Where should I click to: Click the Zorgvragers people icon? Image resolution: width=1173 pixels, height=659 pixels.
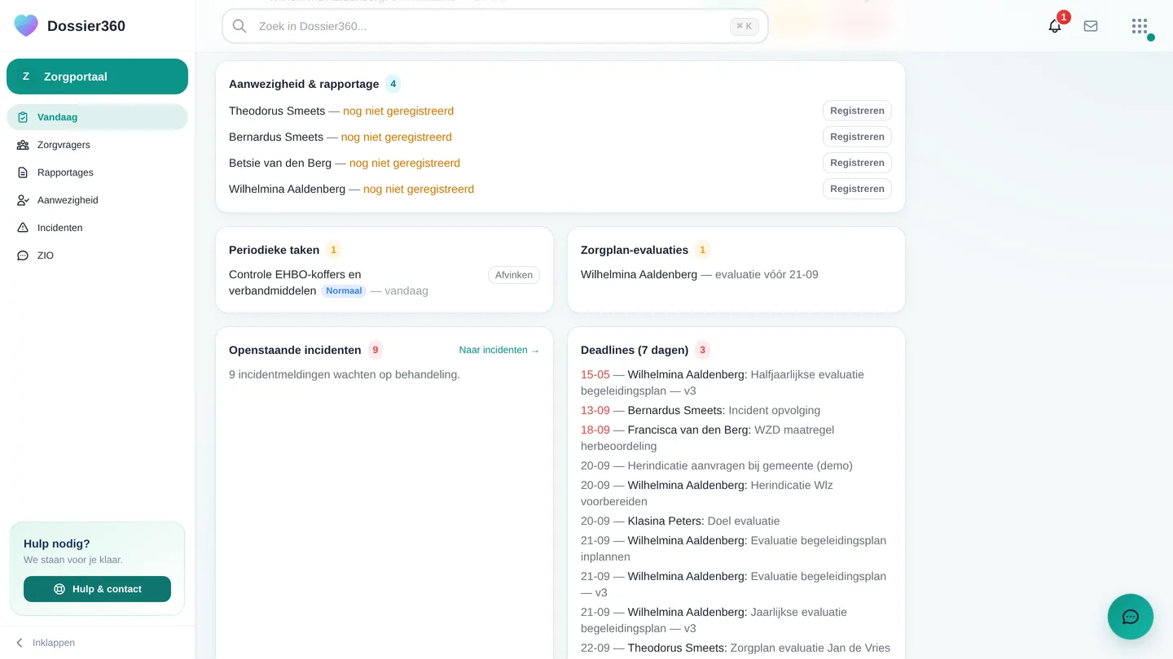click(x=23, y=145)
